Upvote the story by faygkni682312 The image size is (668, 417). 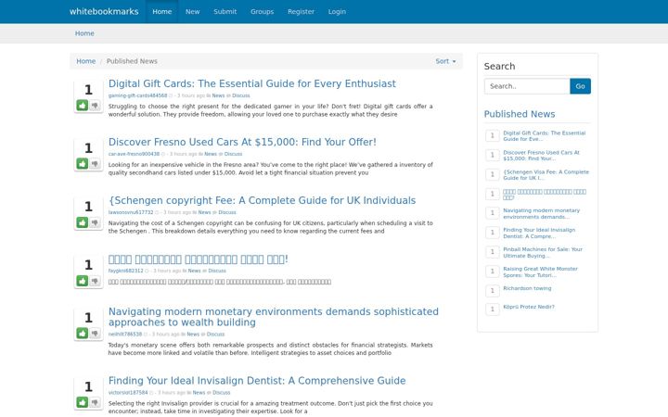pyautogui.click(x=83, y=281)
